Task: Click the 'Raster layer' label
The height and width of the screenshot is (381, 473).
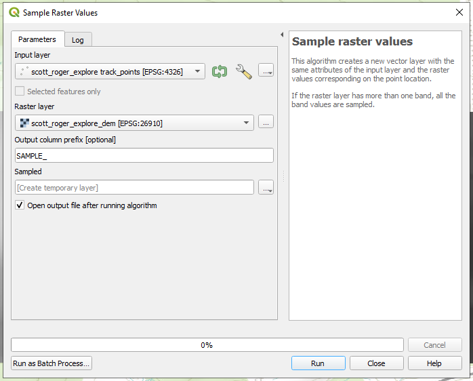Action: pyautogui.click(x=35, y=106)
